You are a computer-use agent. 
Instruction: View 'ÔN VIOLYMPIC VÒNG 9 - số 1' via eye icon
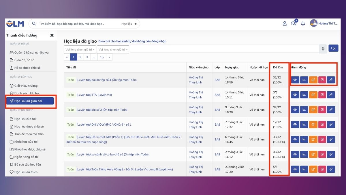[x=295, y=125]
